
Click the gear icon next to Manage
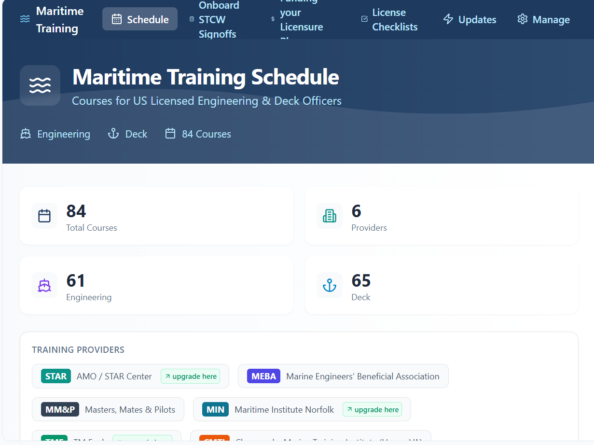[522, 19]
